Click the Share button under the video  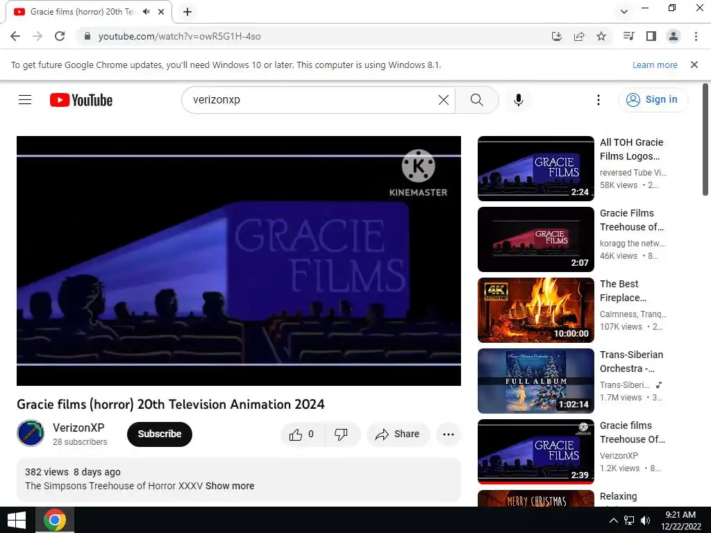(x=397, y=434)
